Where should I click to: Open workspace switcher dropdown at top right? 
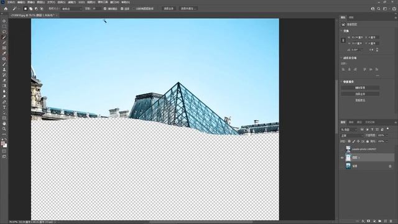click(386, 9)
